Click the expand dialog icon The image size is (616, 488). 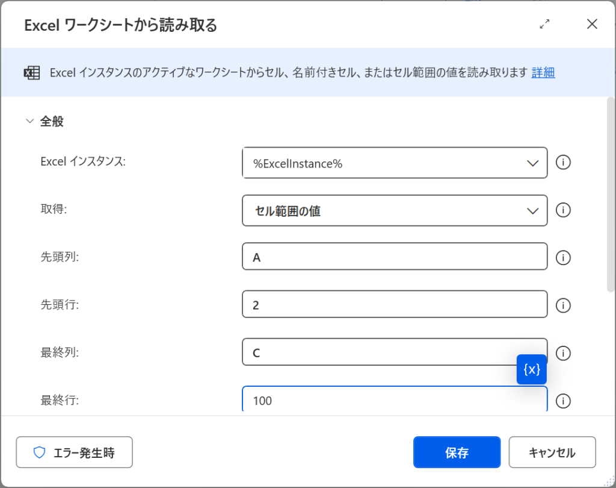point(544,24)
